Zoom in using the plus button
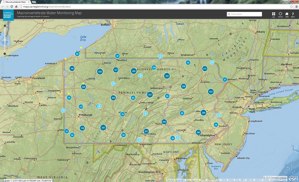The height and width of the screenshot is (182, 299). [x=5, y=26]
